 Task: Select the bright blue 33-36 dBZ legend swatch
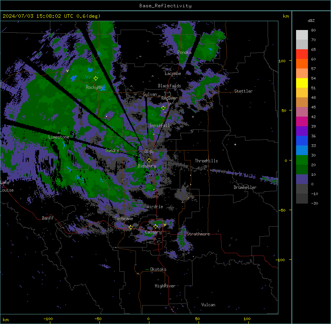(x=302, y=140)
